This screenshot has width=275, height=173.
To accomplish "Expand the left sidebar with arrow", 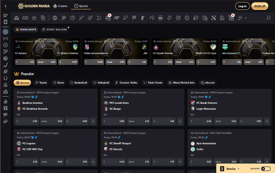I will pyautogui.click(x=5, y=6).
